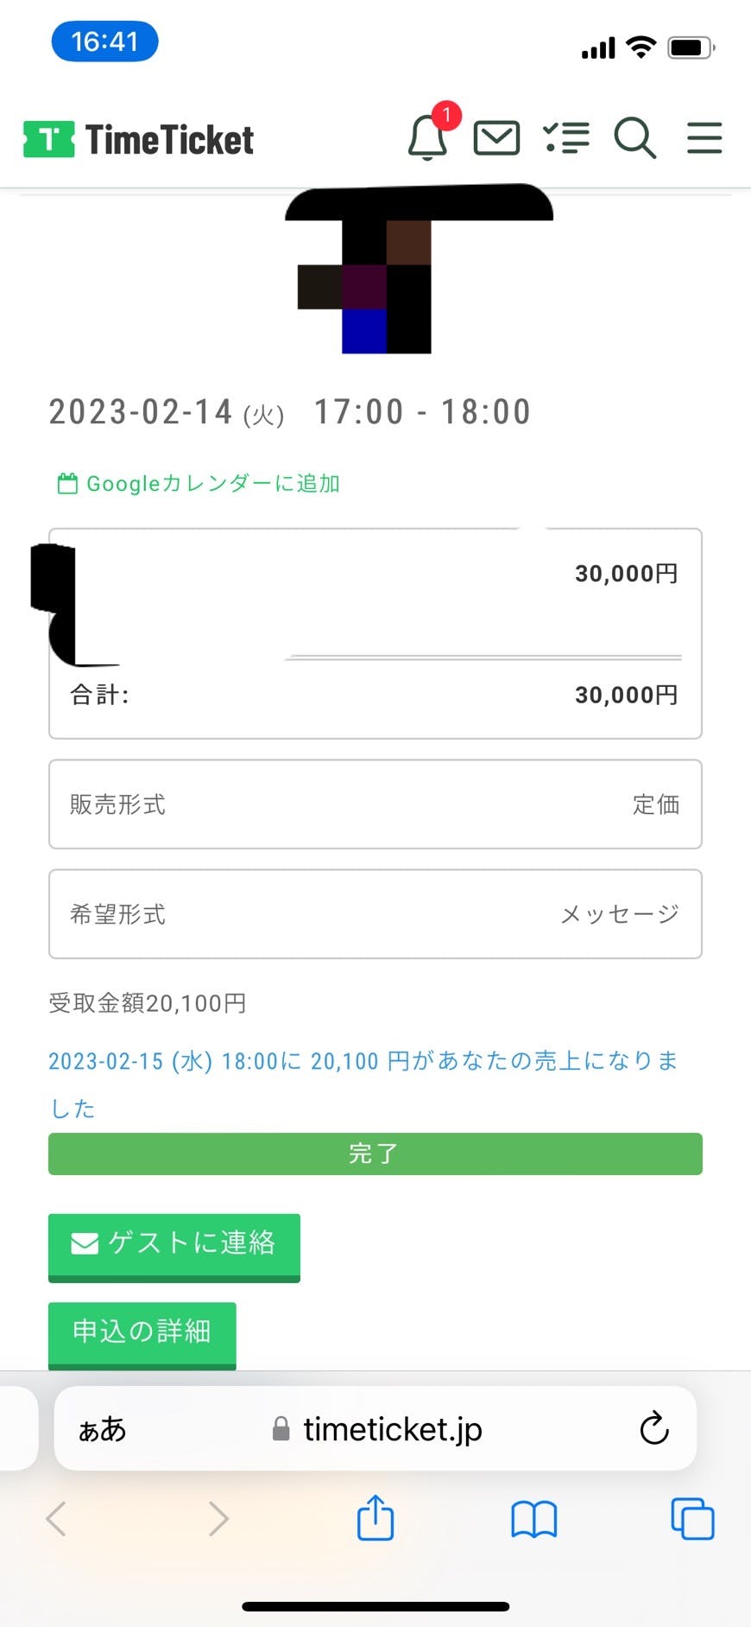Open the messages envelope icon
The width and height of the screenshot is (751, 1627).
[x=496, y=137]
